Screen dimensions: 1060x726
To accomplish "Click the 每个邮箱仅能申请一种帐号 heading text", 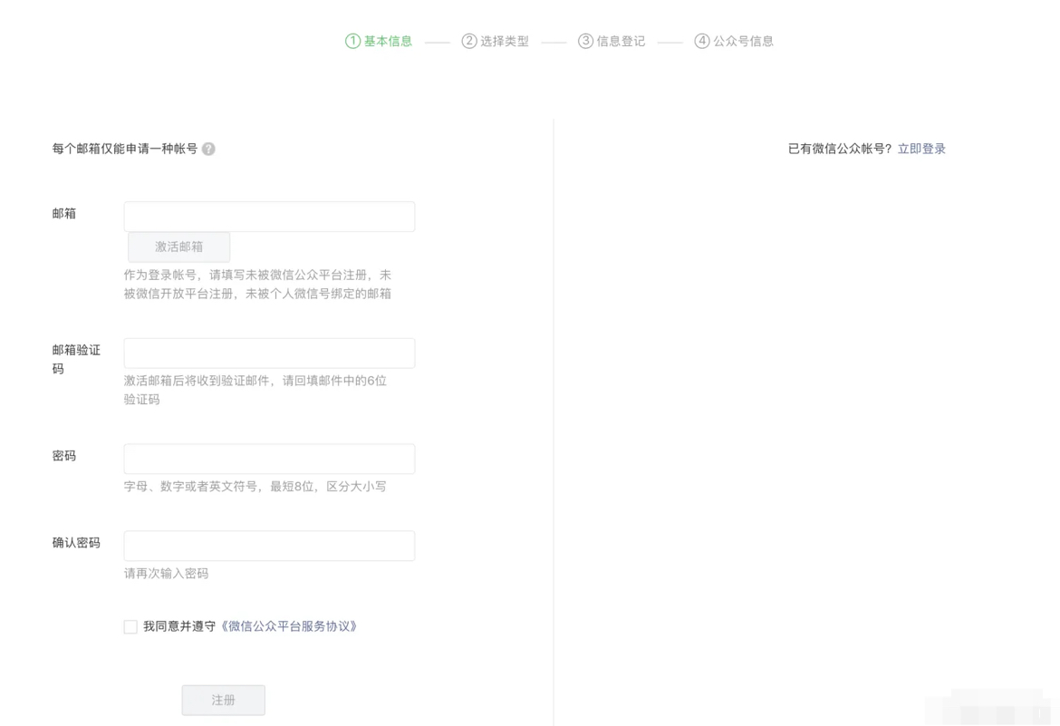I will (125, 149).
